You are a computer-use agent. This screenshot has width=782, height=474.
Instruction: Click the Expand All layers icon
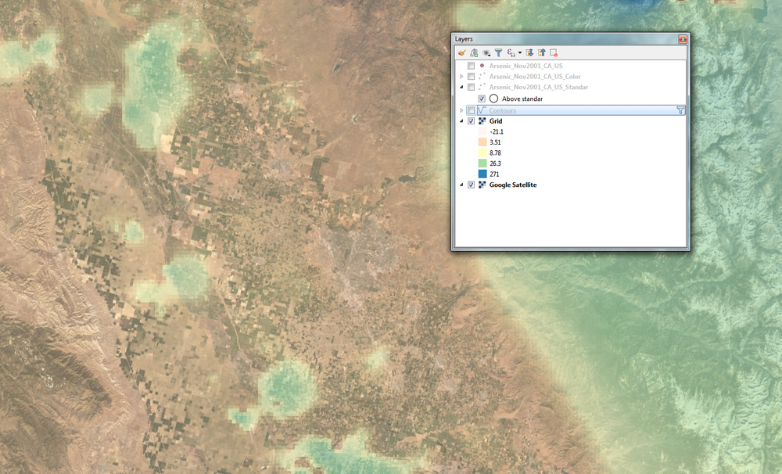pos(530,52)
